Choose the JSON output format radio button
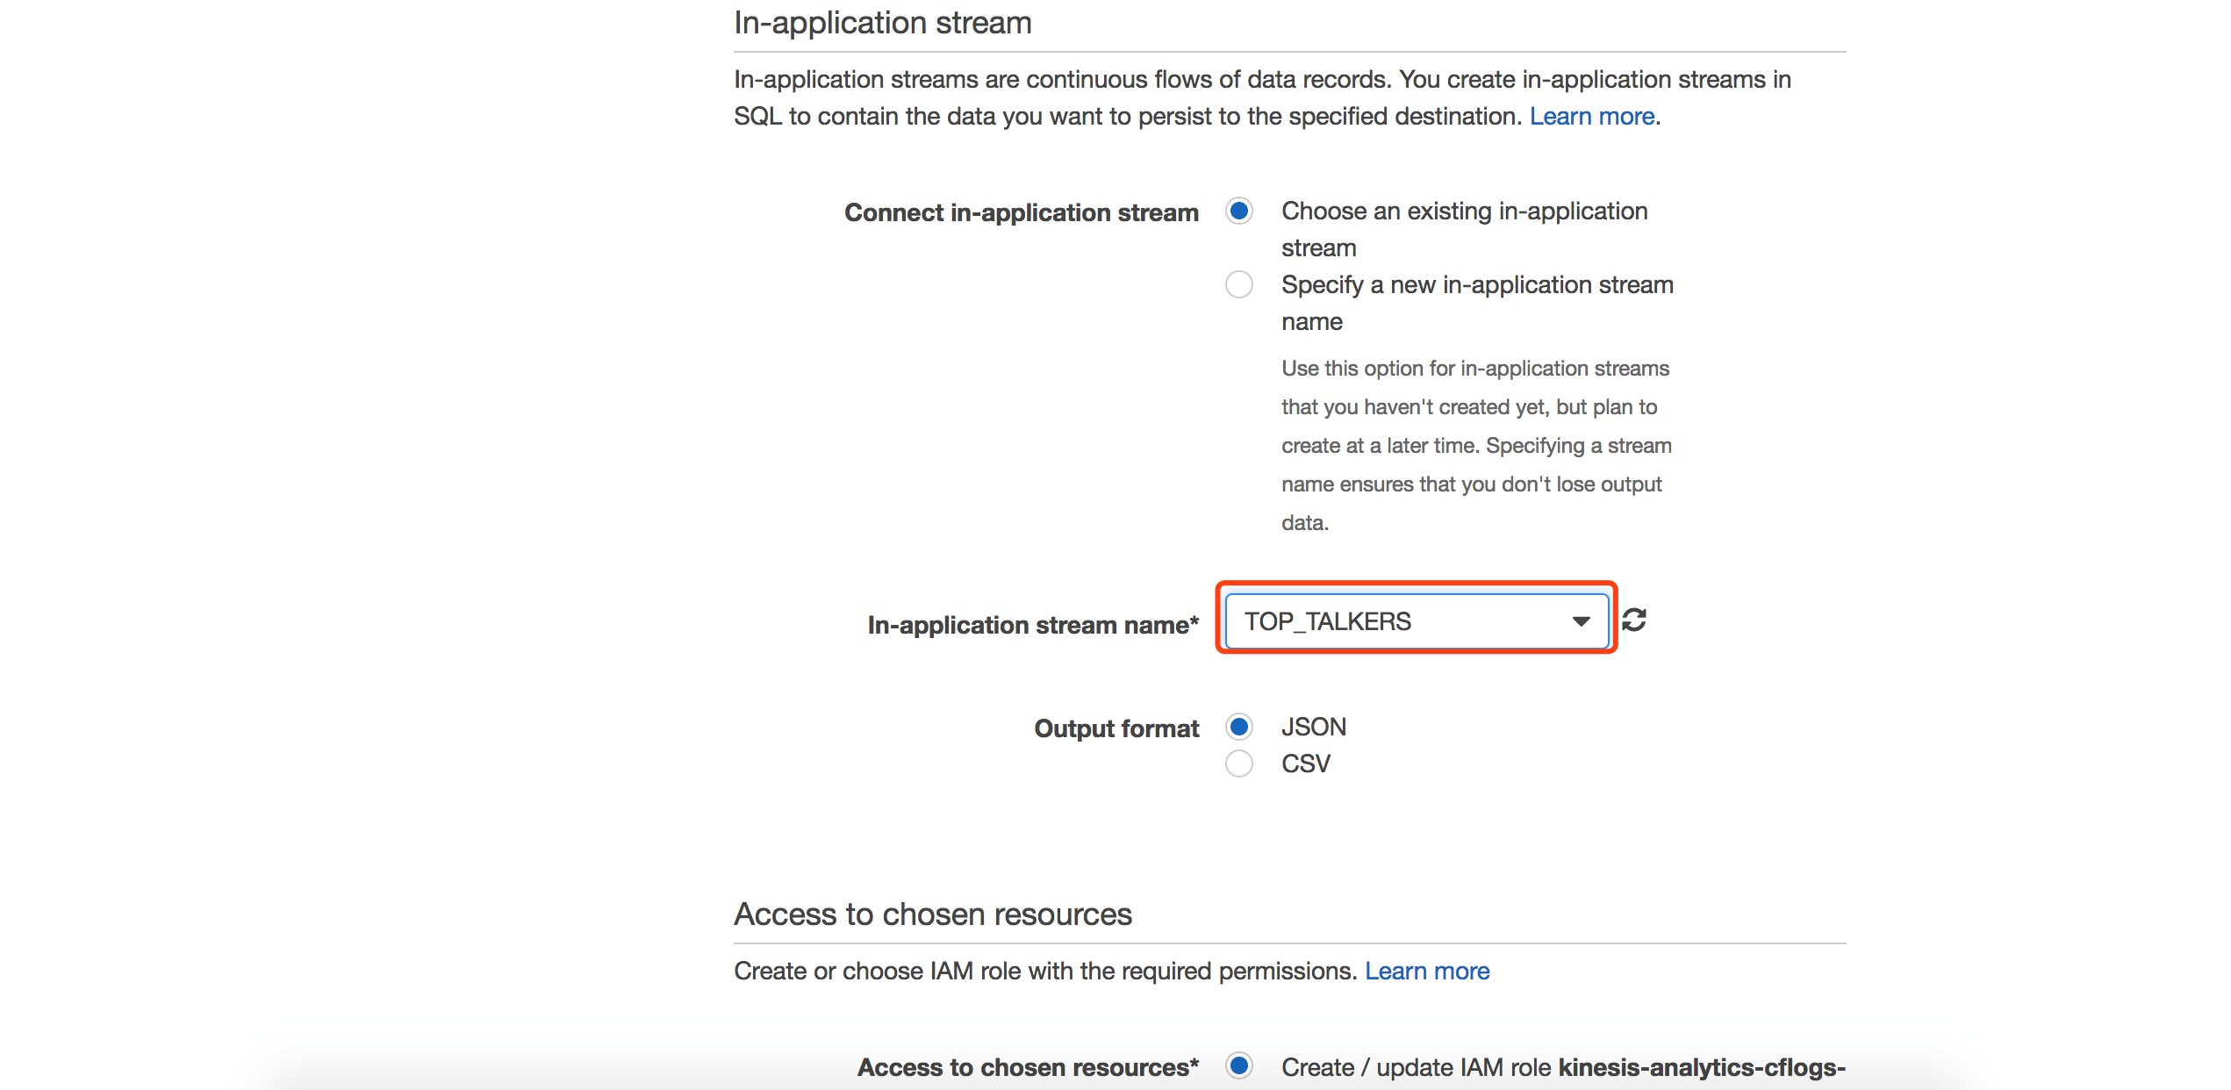Viewport: 2231px width, 1090px height. 1239,727
